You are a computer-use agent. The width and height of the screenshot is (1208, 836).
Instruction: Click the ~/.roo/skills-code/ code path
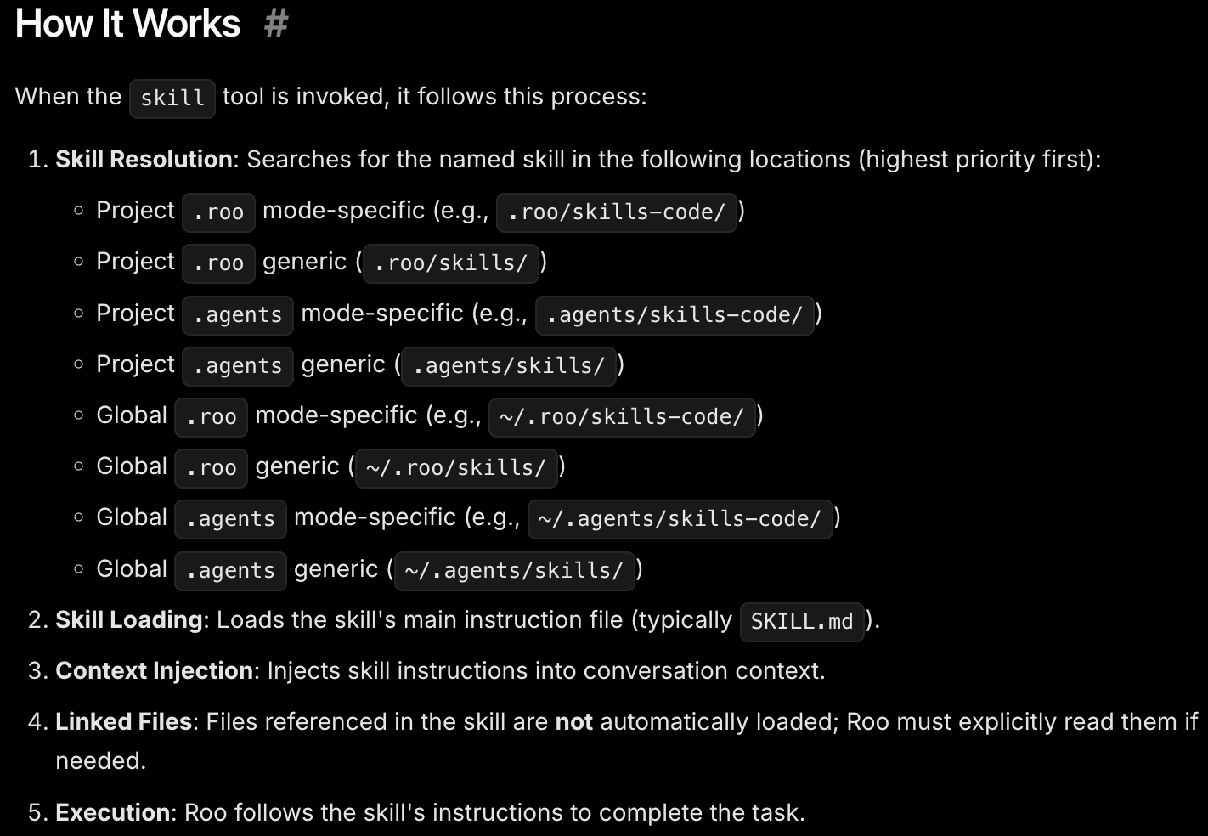622,417
